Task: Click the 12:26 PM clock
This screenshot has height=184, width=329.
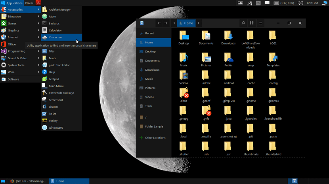Action: point(312,3)
